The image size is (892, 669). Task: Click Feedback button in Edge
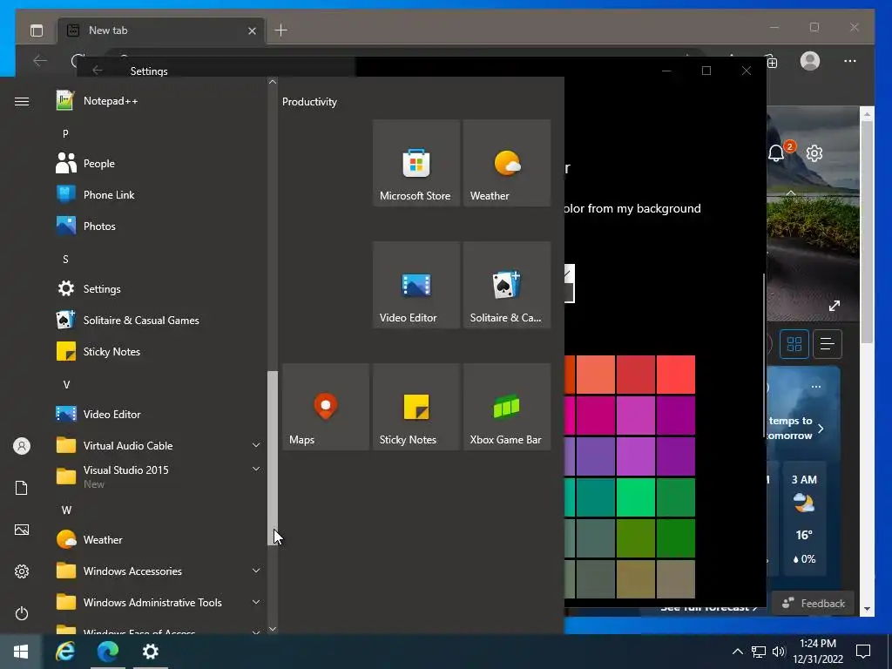pyautogui.click(x=814, y=603)
